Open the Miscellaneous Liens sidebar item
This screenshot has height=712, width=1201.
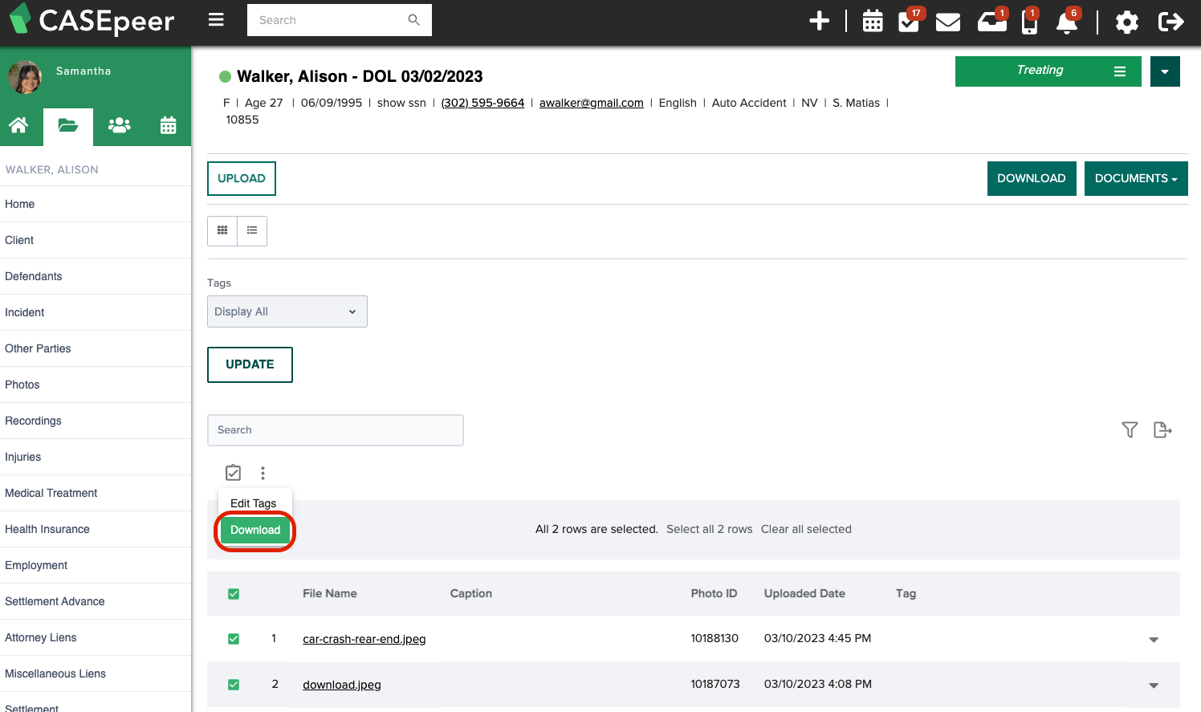pyautogui.click(x=96, y=673)
